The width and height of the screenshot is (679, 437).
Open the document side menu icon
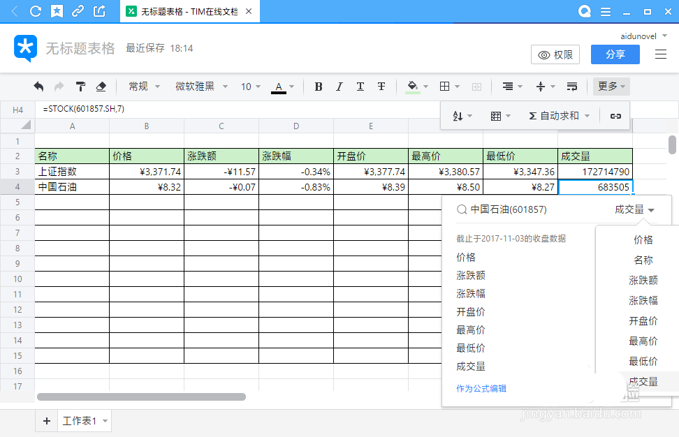(660, 54)
